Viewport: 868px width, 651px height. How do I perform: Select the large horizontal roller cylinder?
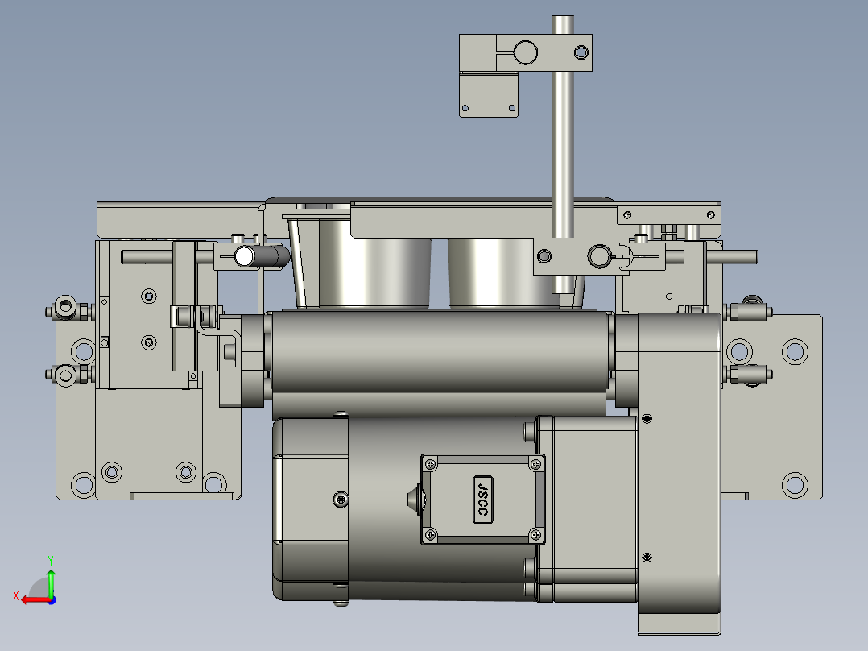441,352
